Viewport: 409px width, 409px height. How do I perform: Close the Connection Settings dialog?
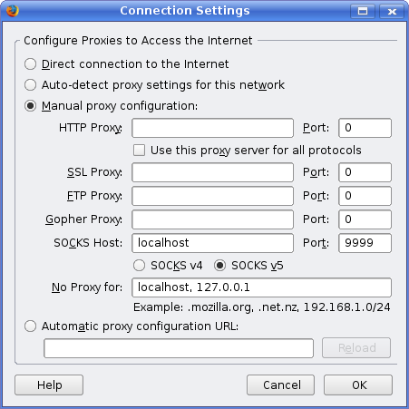click(x=392, y=12)
